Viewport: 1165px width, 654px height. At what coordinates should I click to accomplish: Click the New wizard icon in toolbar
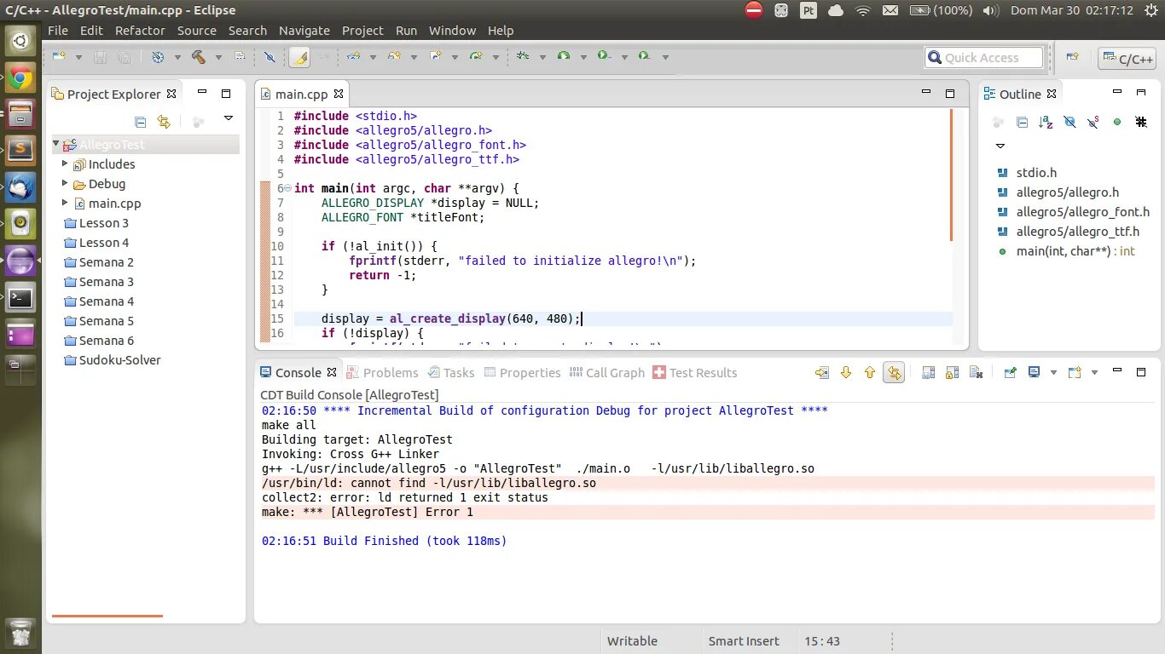[58, 57]
